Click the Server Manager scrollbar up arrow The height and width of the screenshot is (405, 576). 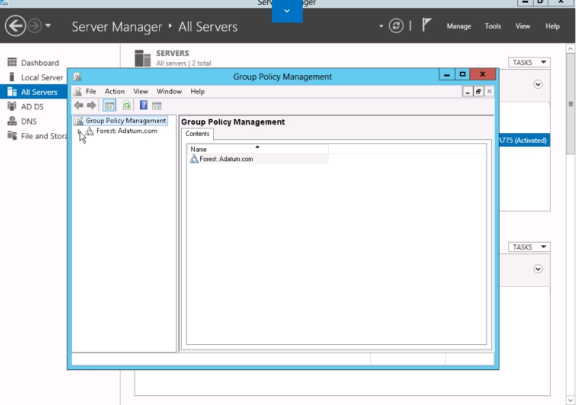571,48
